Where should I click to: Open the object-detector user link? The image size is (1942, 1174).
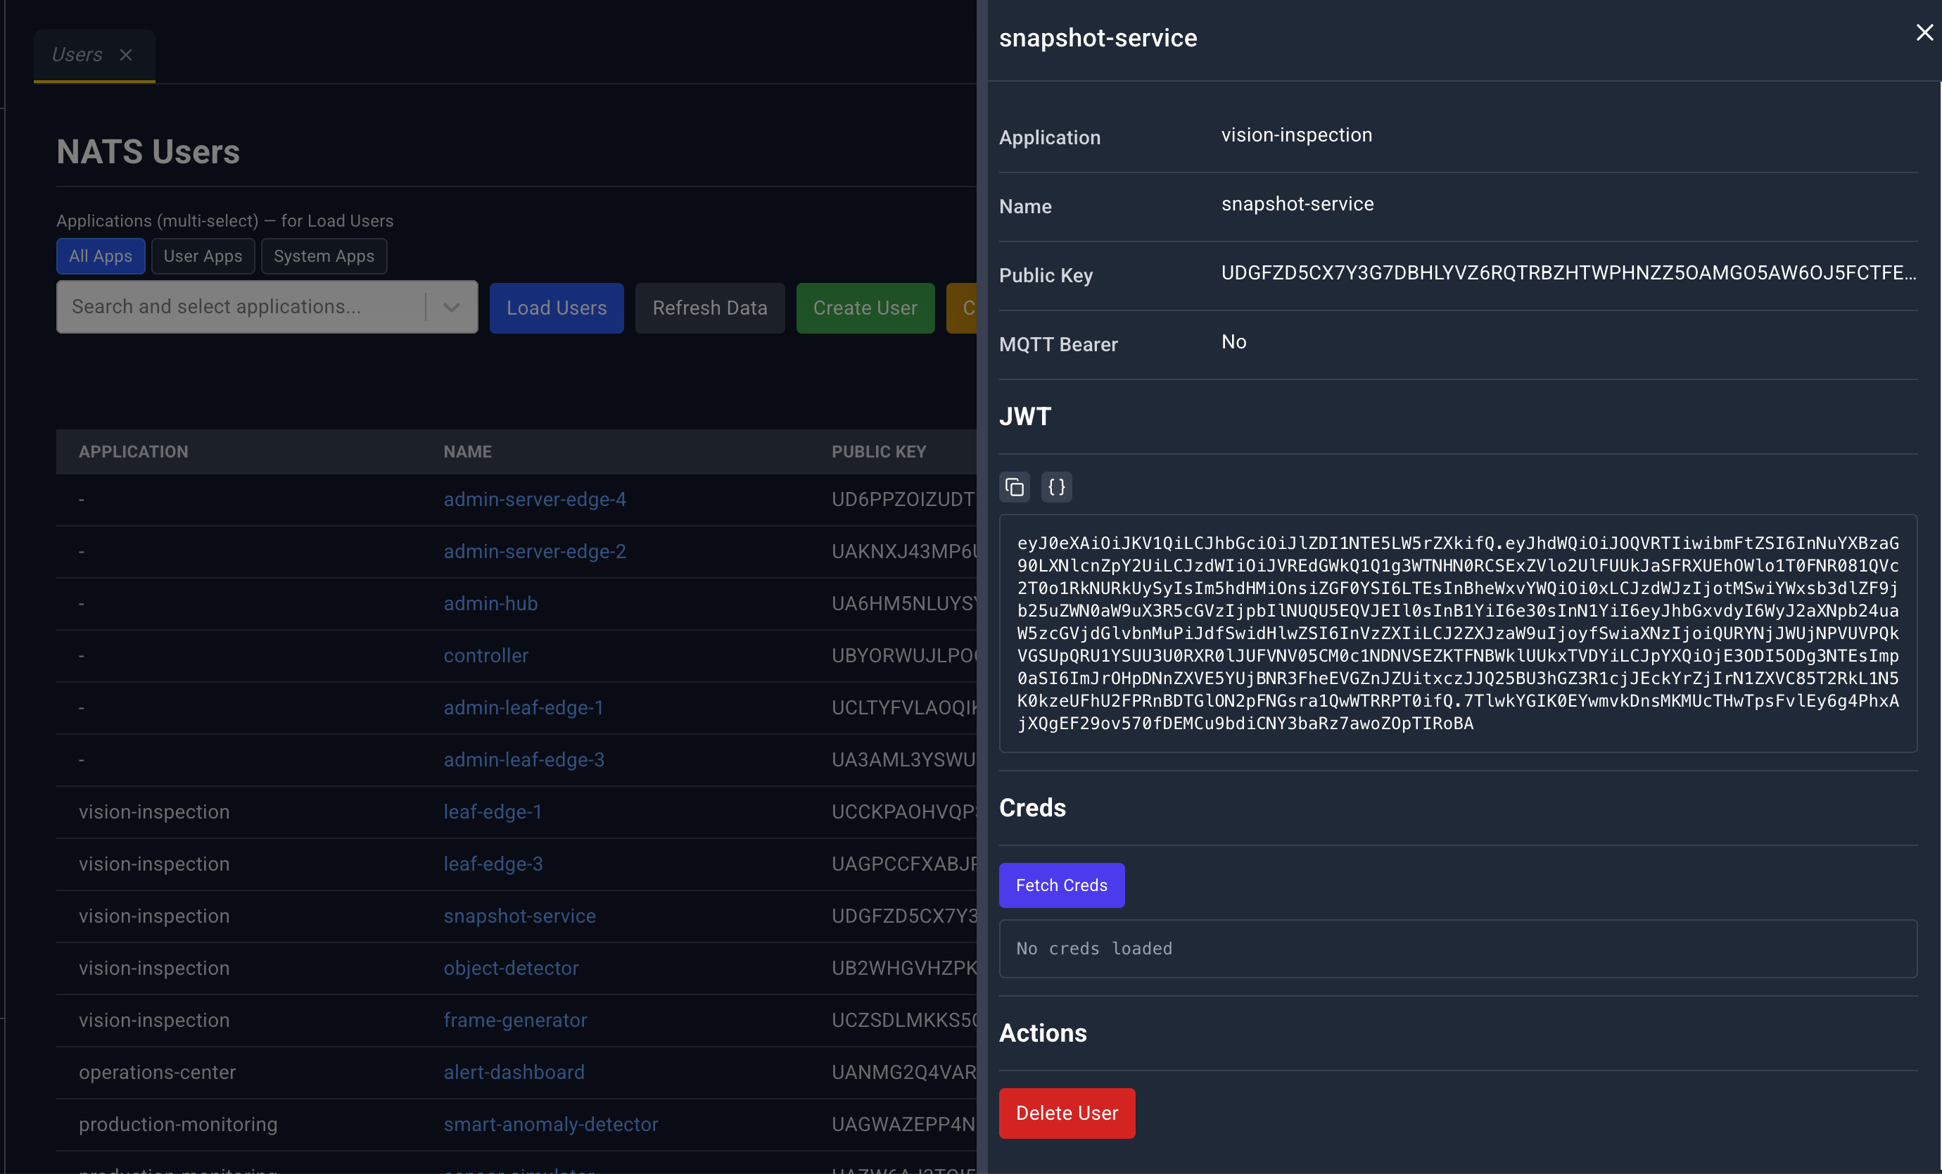click(511, 968)
